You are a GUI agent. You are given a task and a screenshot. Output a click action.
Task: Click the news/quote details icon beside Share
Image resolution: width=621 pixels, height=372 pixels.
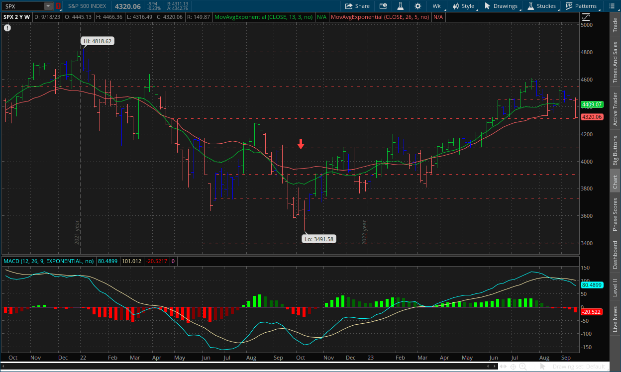click(383, 6)
